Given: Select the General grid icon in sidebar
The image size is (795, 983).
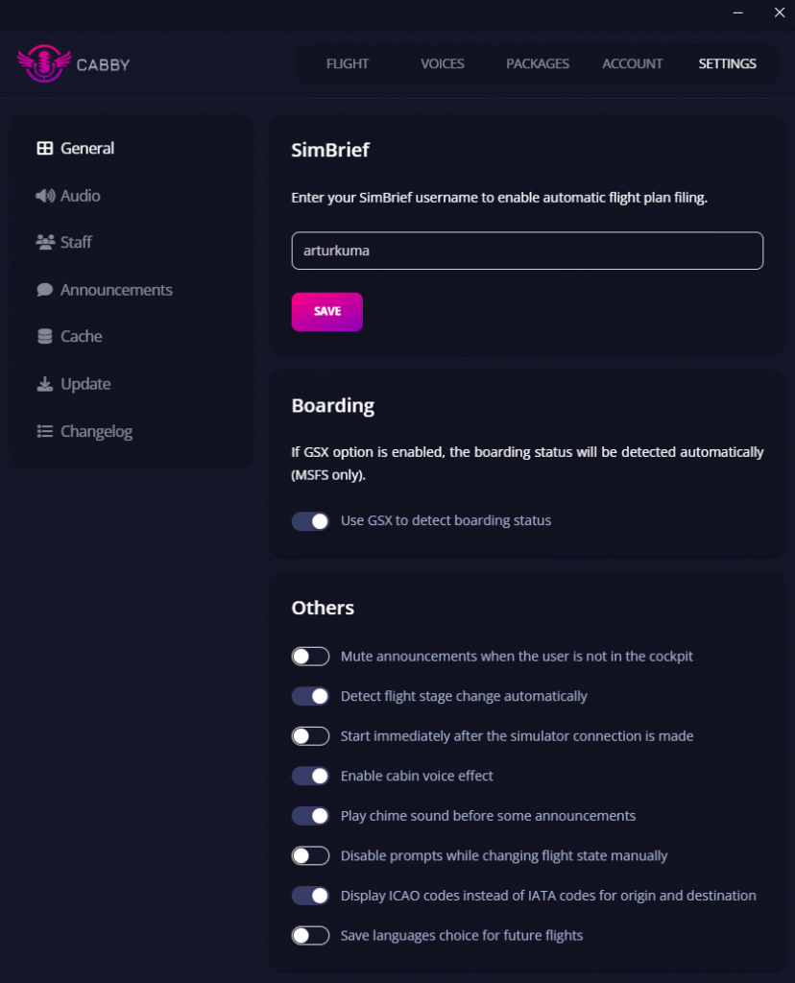Looking at the screenshot, I should (44, 148).
